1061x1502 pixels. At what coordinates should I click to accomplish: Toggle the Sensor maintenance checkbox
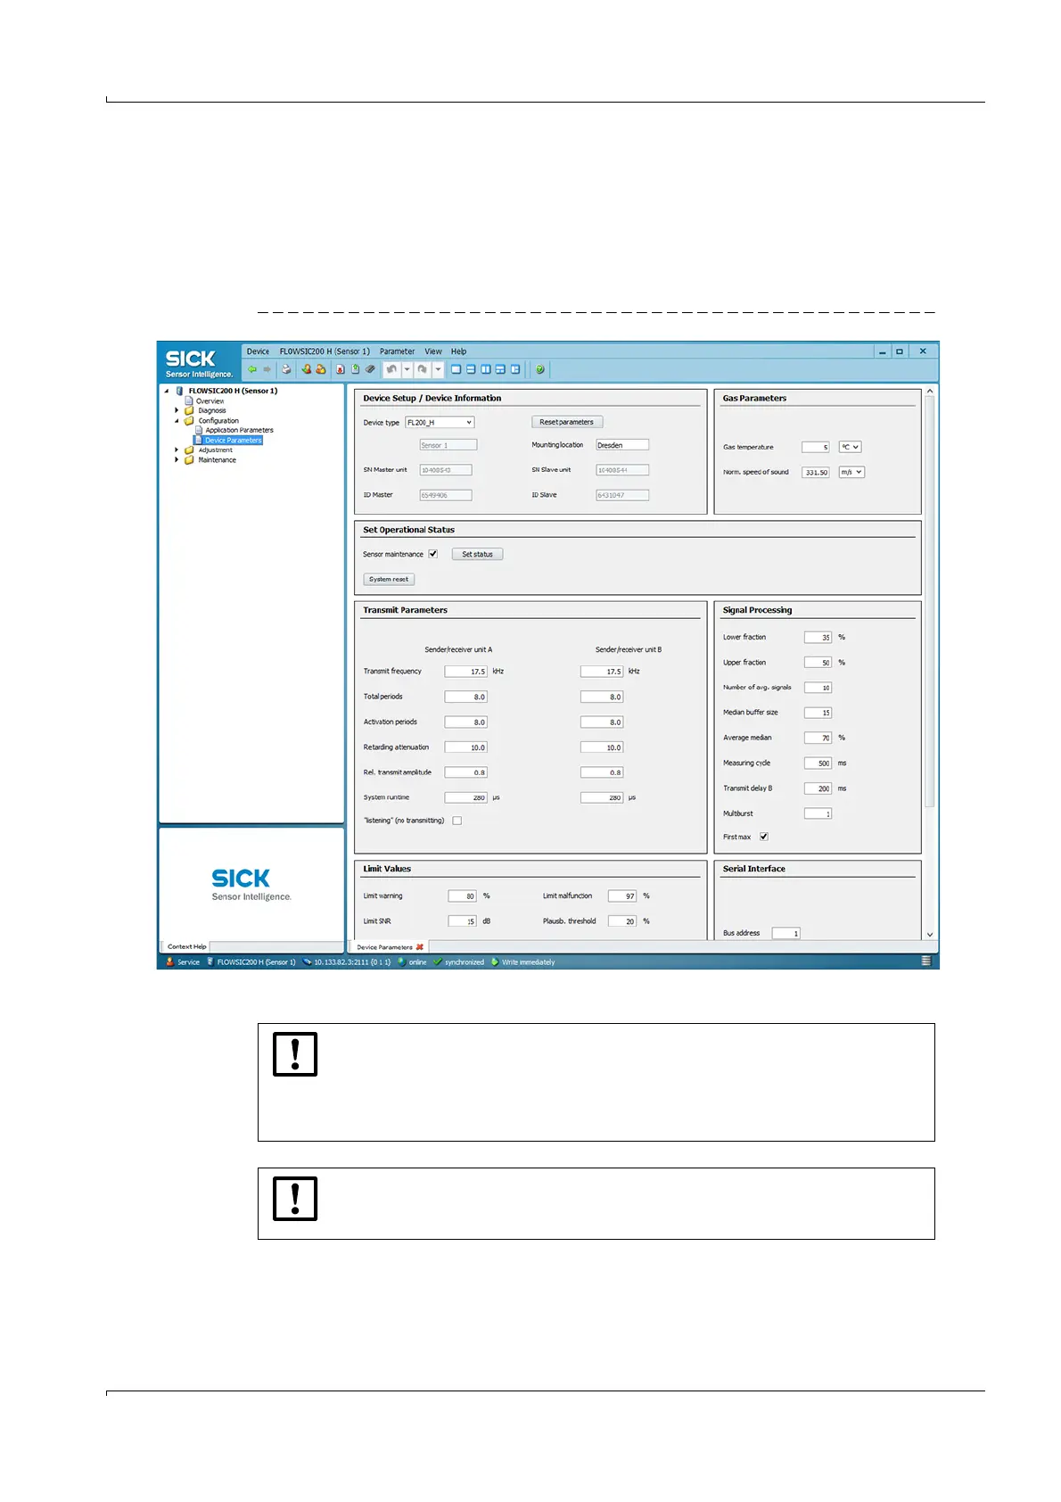(433, 554)
